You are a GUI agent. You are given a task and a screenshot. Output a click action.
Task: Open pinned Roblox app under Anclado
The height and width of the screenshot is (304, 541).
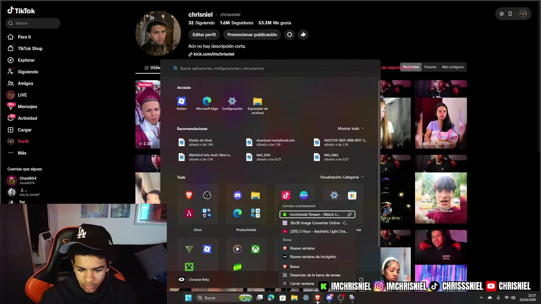[x=181, y=103]
